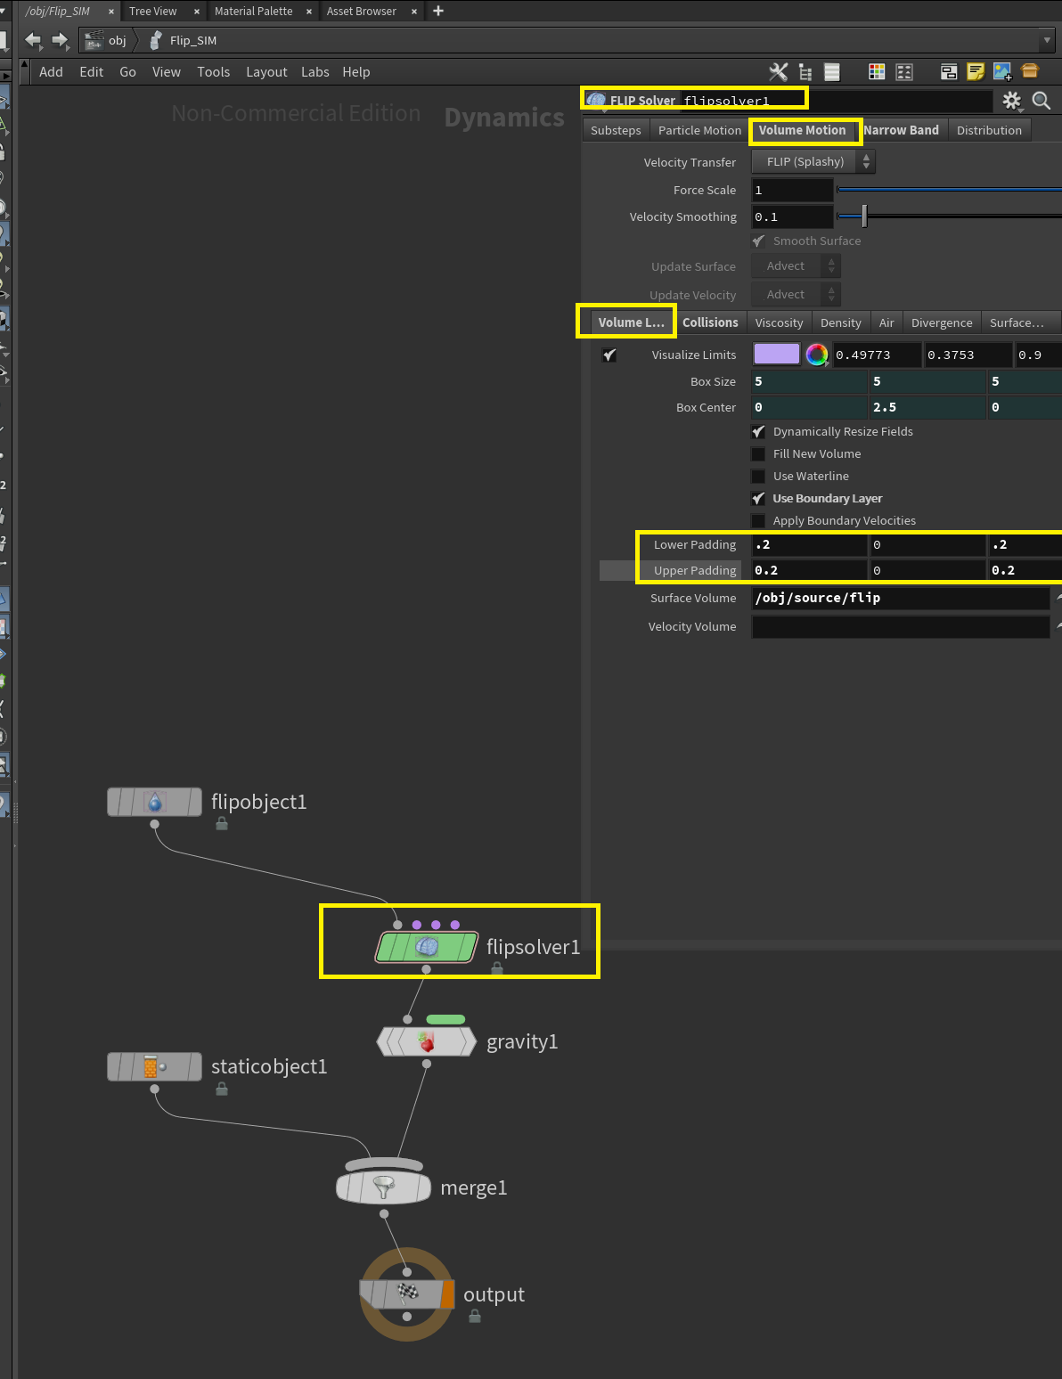
Task: Go forward with the right navigation arrow
Action: coord(60,40)
